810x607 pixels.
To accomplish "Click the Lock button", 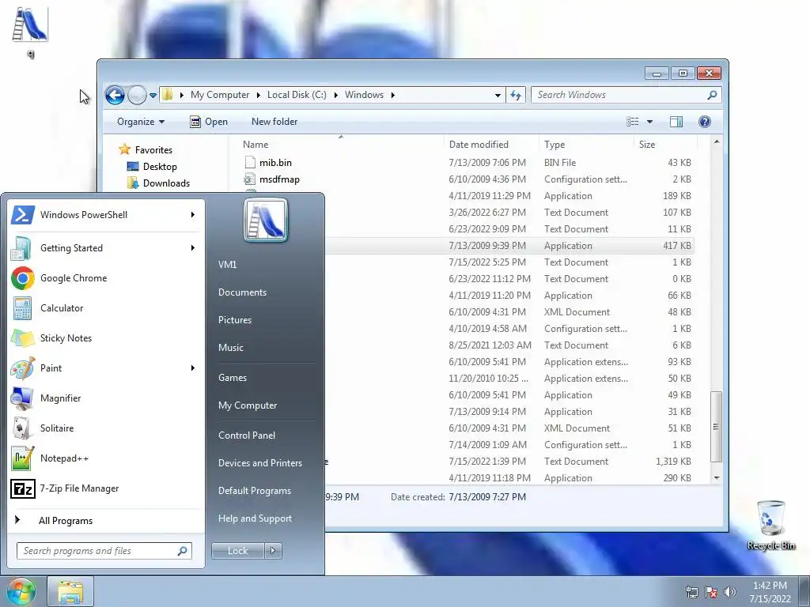I will click(x=238, y=551).
